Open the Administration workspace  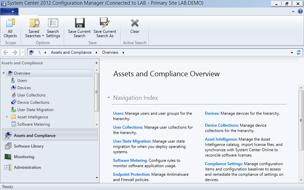coord(27,167)
